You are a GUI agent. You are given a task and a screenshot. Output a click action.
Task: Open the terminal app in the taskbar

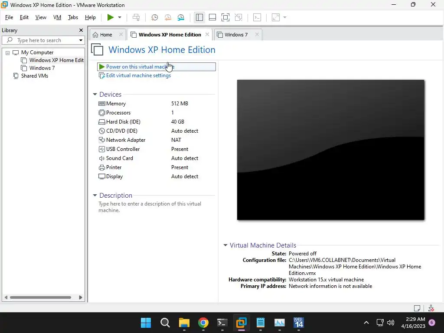(222, 323)
